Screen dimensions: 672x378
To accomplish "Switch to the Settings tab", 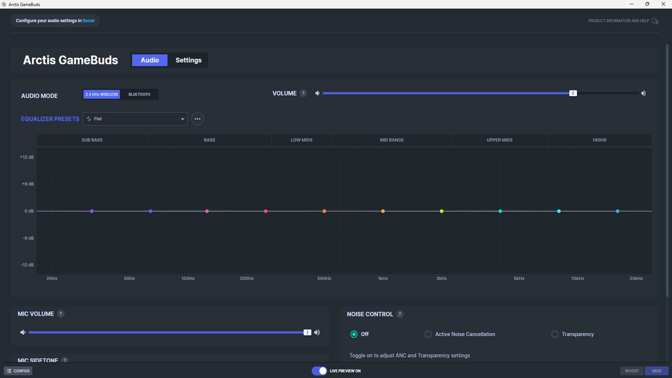I will tap(188, 60).
